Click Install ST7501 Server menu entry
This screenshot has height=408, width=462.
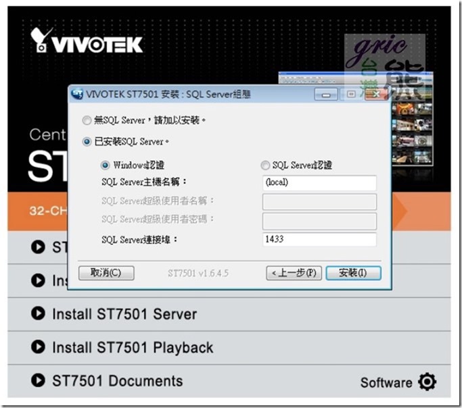point(124,314)
